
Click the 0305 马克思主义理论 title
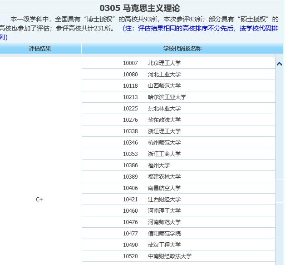(140, 8)
